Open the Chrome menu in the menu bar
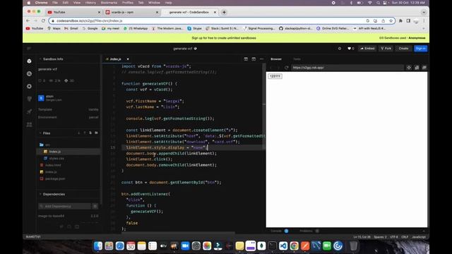452x254 pixels. [x=41, y=3]
